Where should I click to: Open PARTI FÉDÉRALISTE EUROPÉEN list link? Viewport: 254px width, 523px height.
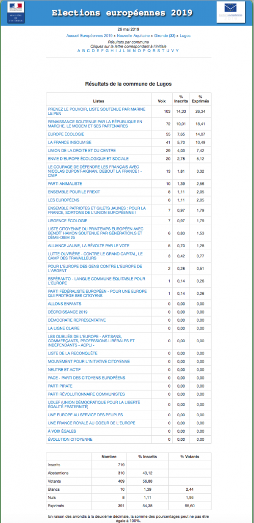click(97, 294)
